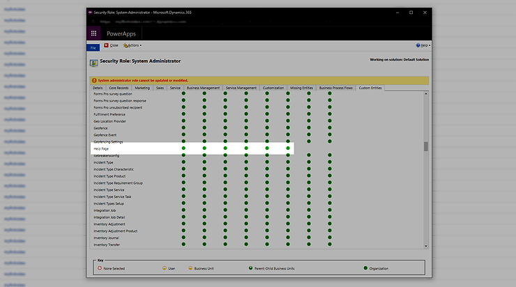
Task: Click the Incident Type Product entity name
Action: 109,176
